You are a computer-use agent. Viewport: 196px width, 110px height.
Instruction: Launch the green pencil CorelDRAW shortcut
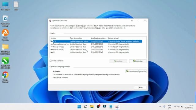pyautogui.click(x=5, y=63)
